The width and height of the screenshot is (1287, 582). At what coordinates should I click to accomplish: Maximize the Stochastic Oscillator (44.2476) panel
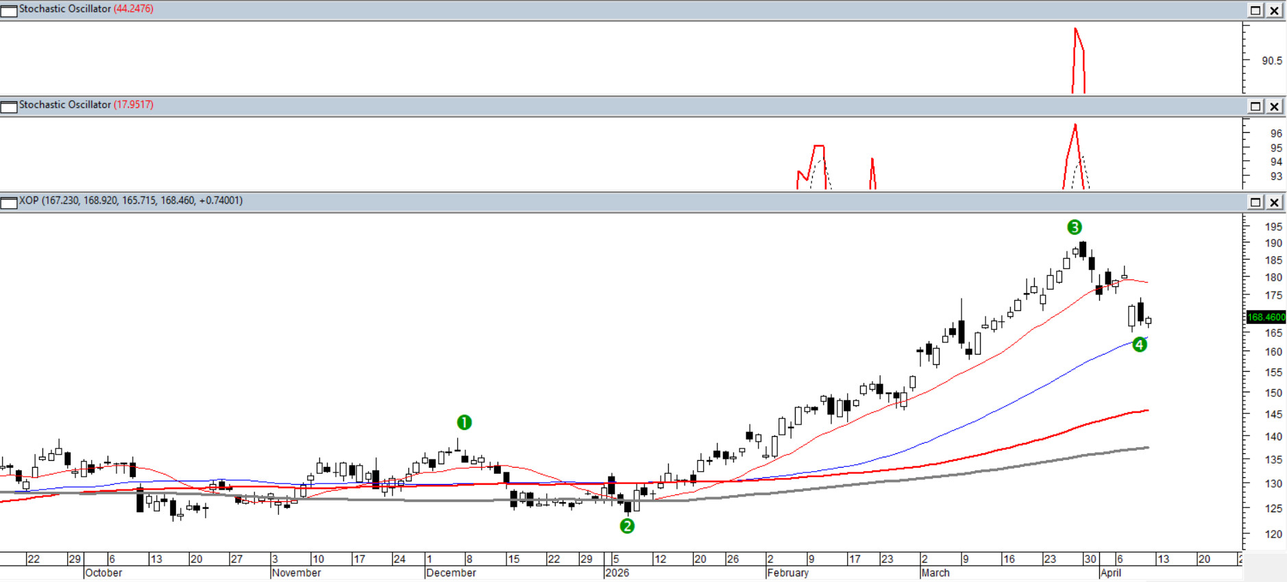coord(1255,10)
